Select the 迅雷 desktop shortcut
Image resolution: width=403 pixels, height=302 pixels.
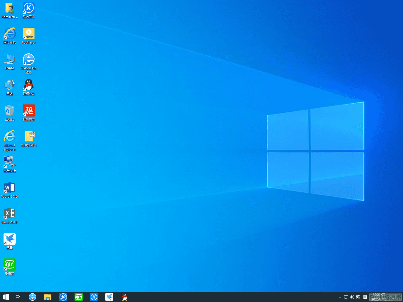coord(10,242)
